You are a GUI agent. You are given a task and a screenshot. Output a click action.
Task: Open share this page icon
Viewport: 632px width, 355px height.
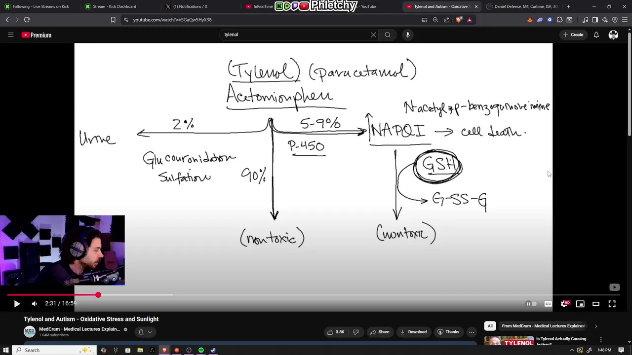[x=447, y=20]
